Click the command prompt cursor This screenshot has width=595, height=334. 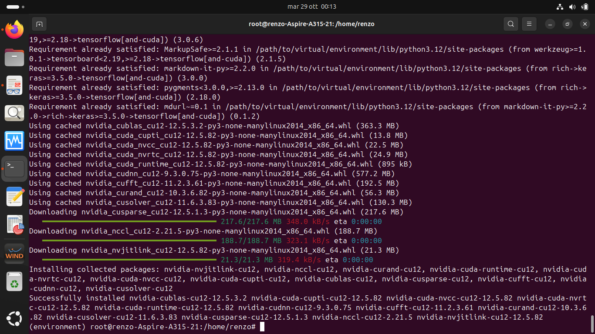pyautogui.click(x=262, y=327)
